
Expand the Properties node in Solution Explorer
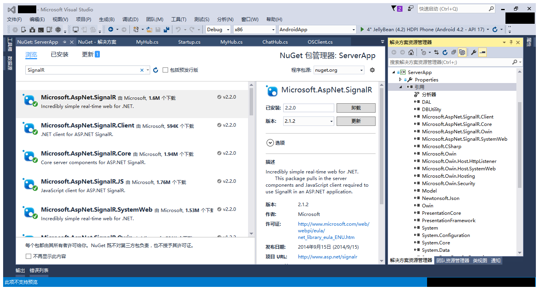(400, 80)
